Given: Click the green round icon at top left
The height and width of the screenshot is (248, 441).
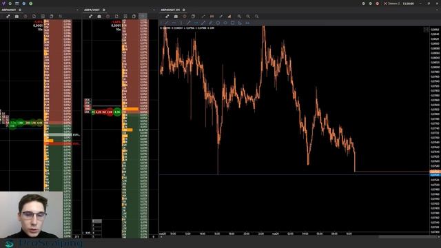Looking at the screenshot, I should click(x=30, y=3).
